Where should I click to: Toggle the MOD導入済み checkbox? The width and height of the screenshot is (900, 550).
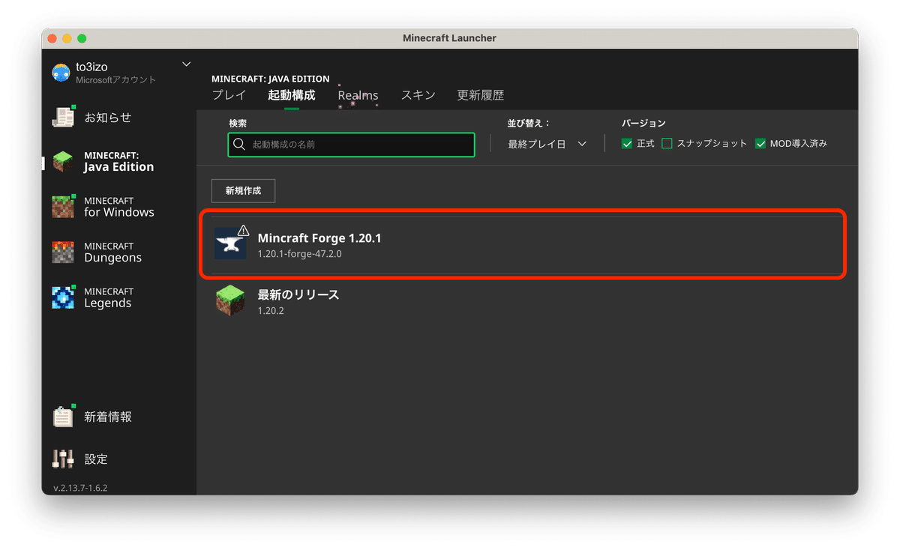pos(760,144)
